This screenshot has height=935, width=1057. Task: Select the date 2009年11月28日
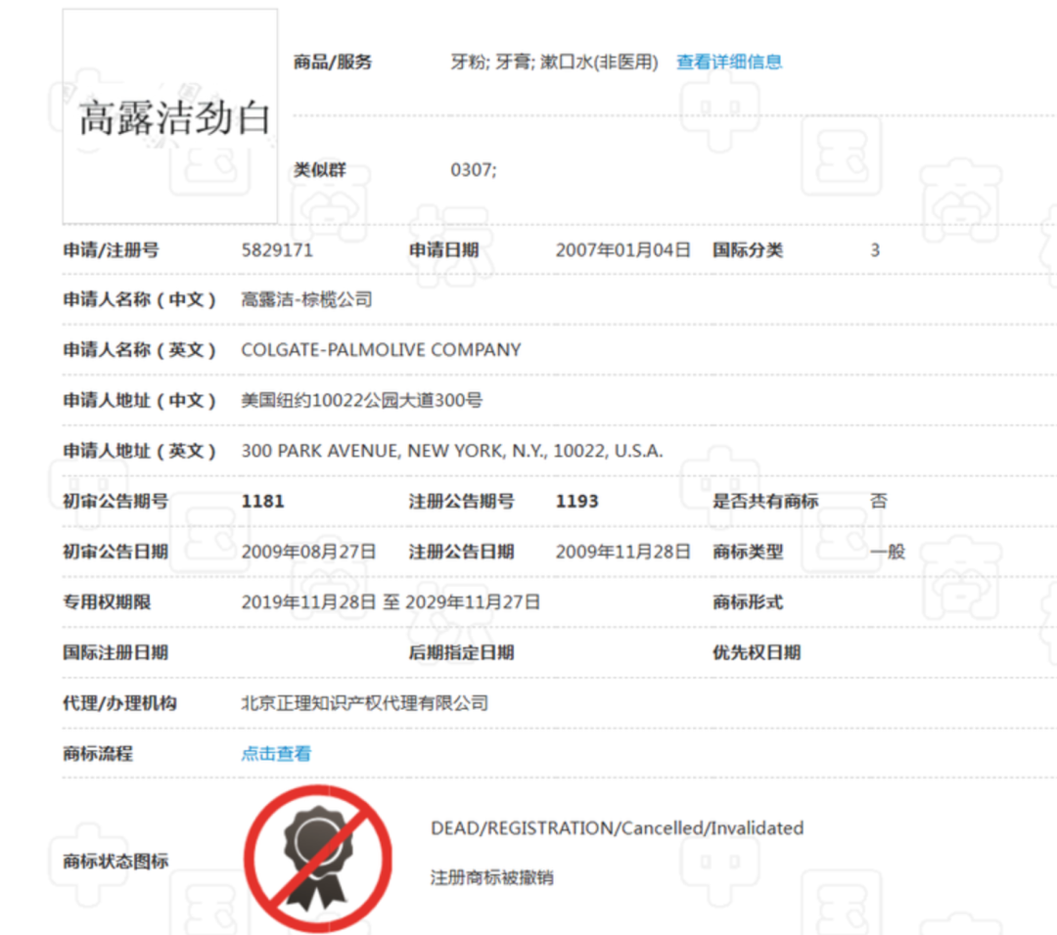(x=622, y=552)
